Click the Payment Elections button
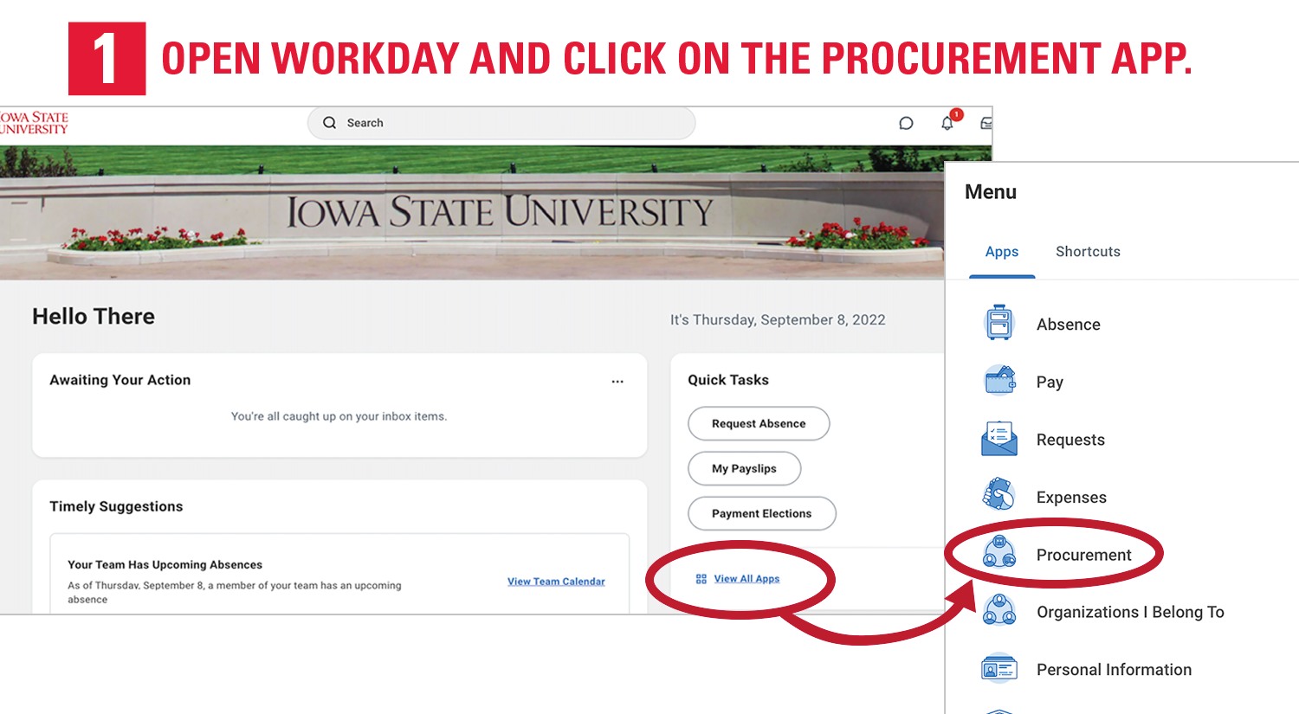This screenshot has height=714, width=1299. pyautogui.click(x=761, y=513)
